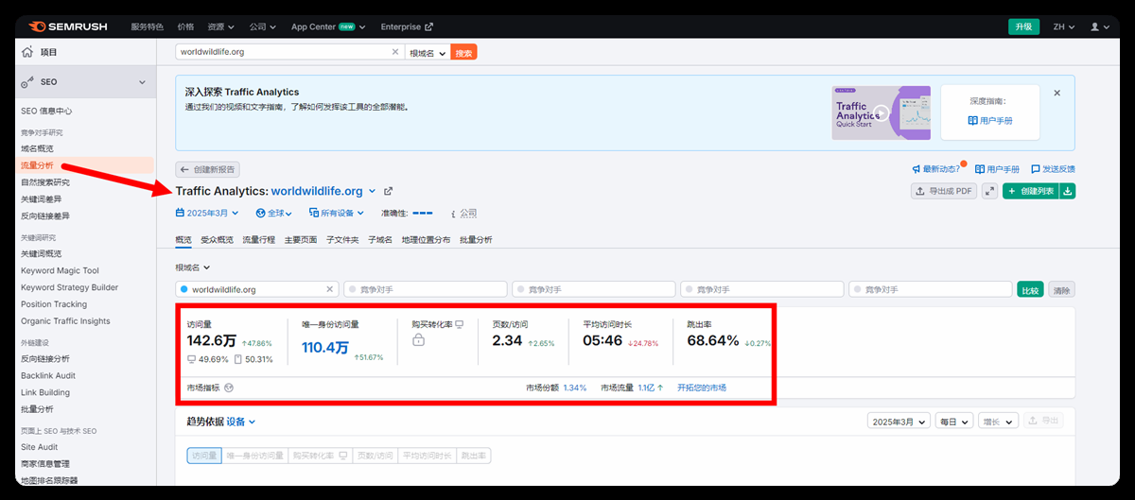Open the user account icon menu
The width and height of the screenshot is (1135, 500).
pos(1099,26)
